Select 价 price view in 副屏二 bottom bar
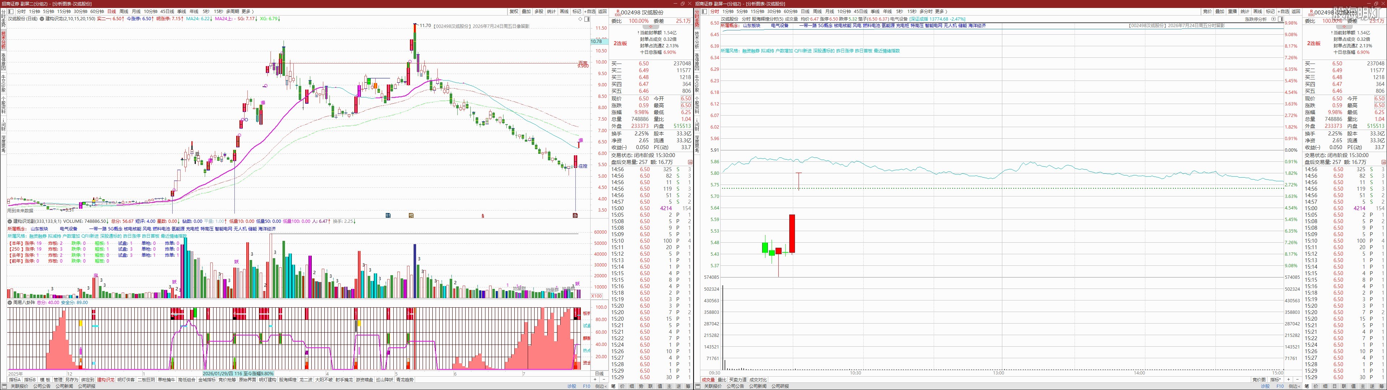Viewport: 1387px width, 390px height. tap(623, 386)
